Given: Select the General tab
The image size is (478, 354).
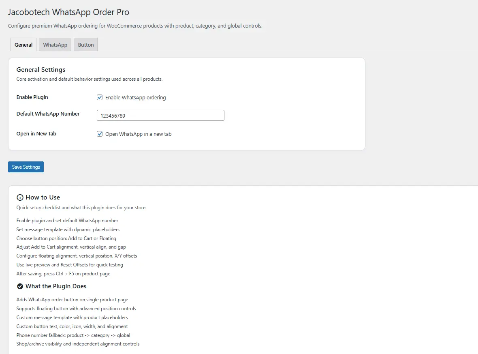Looking at the screenshot, I should coord(23,45).
